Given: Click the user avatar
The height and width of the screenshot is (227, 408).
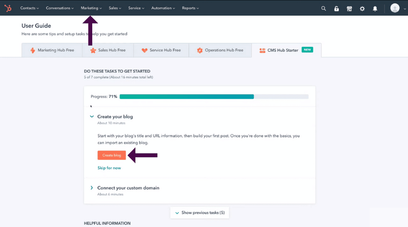Looking at the screenshot, I should [395, 8].
